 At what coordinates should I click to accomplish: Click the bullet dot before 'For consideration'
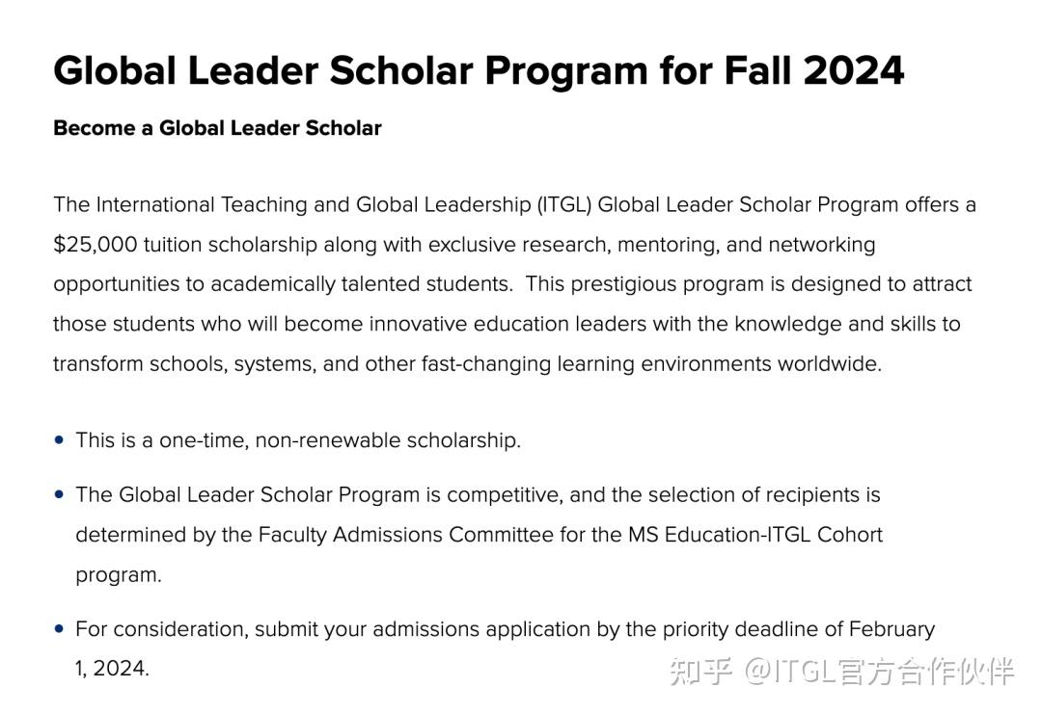[60, 629]
